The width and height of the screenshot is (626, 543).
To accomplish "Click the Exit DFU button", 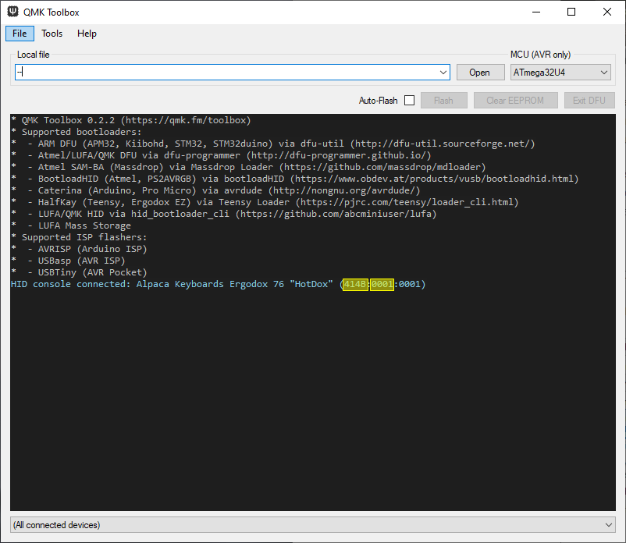I will [589, 101].
